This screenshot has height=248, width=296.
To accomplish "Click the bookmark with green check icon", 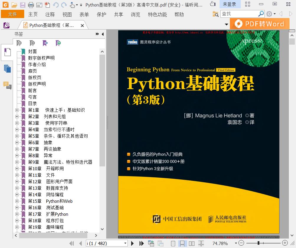I will (58, 43).
